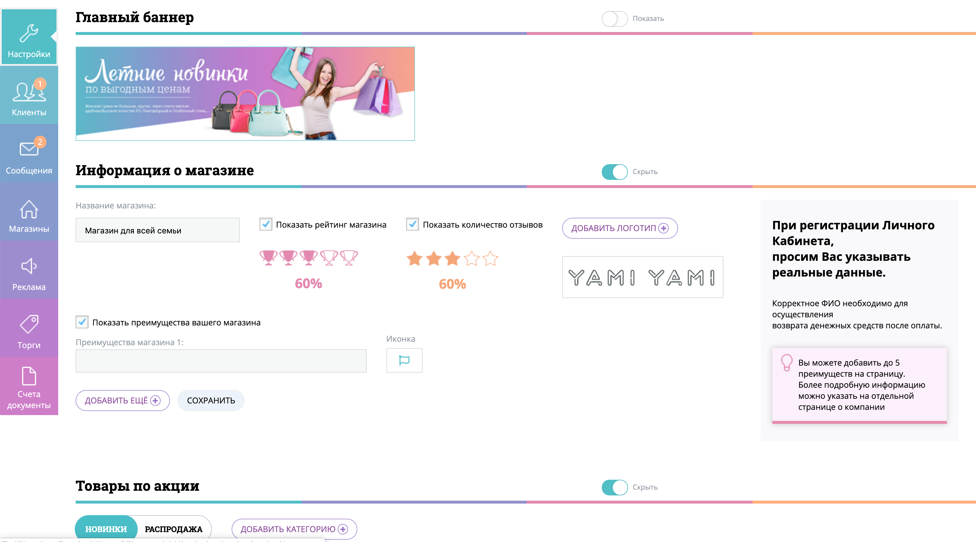Toggle off Информация о магазине switch
Image resolution: width=976 pixels, height=542 pixels.
point(615,172)
